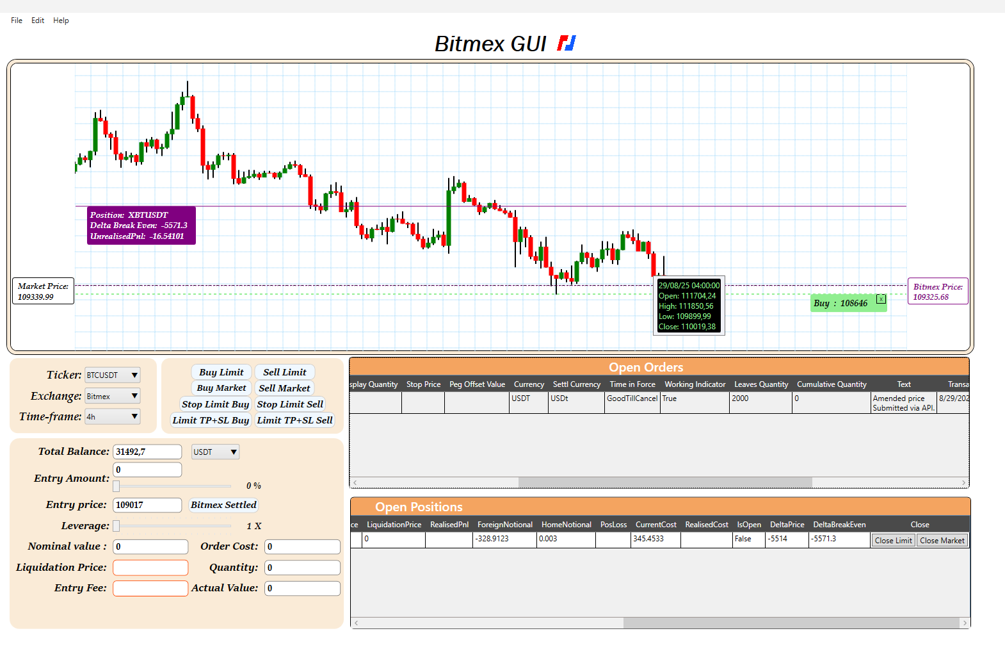Click the Actual Value input field

pyautogui.click(x=302, y=588)
